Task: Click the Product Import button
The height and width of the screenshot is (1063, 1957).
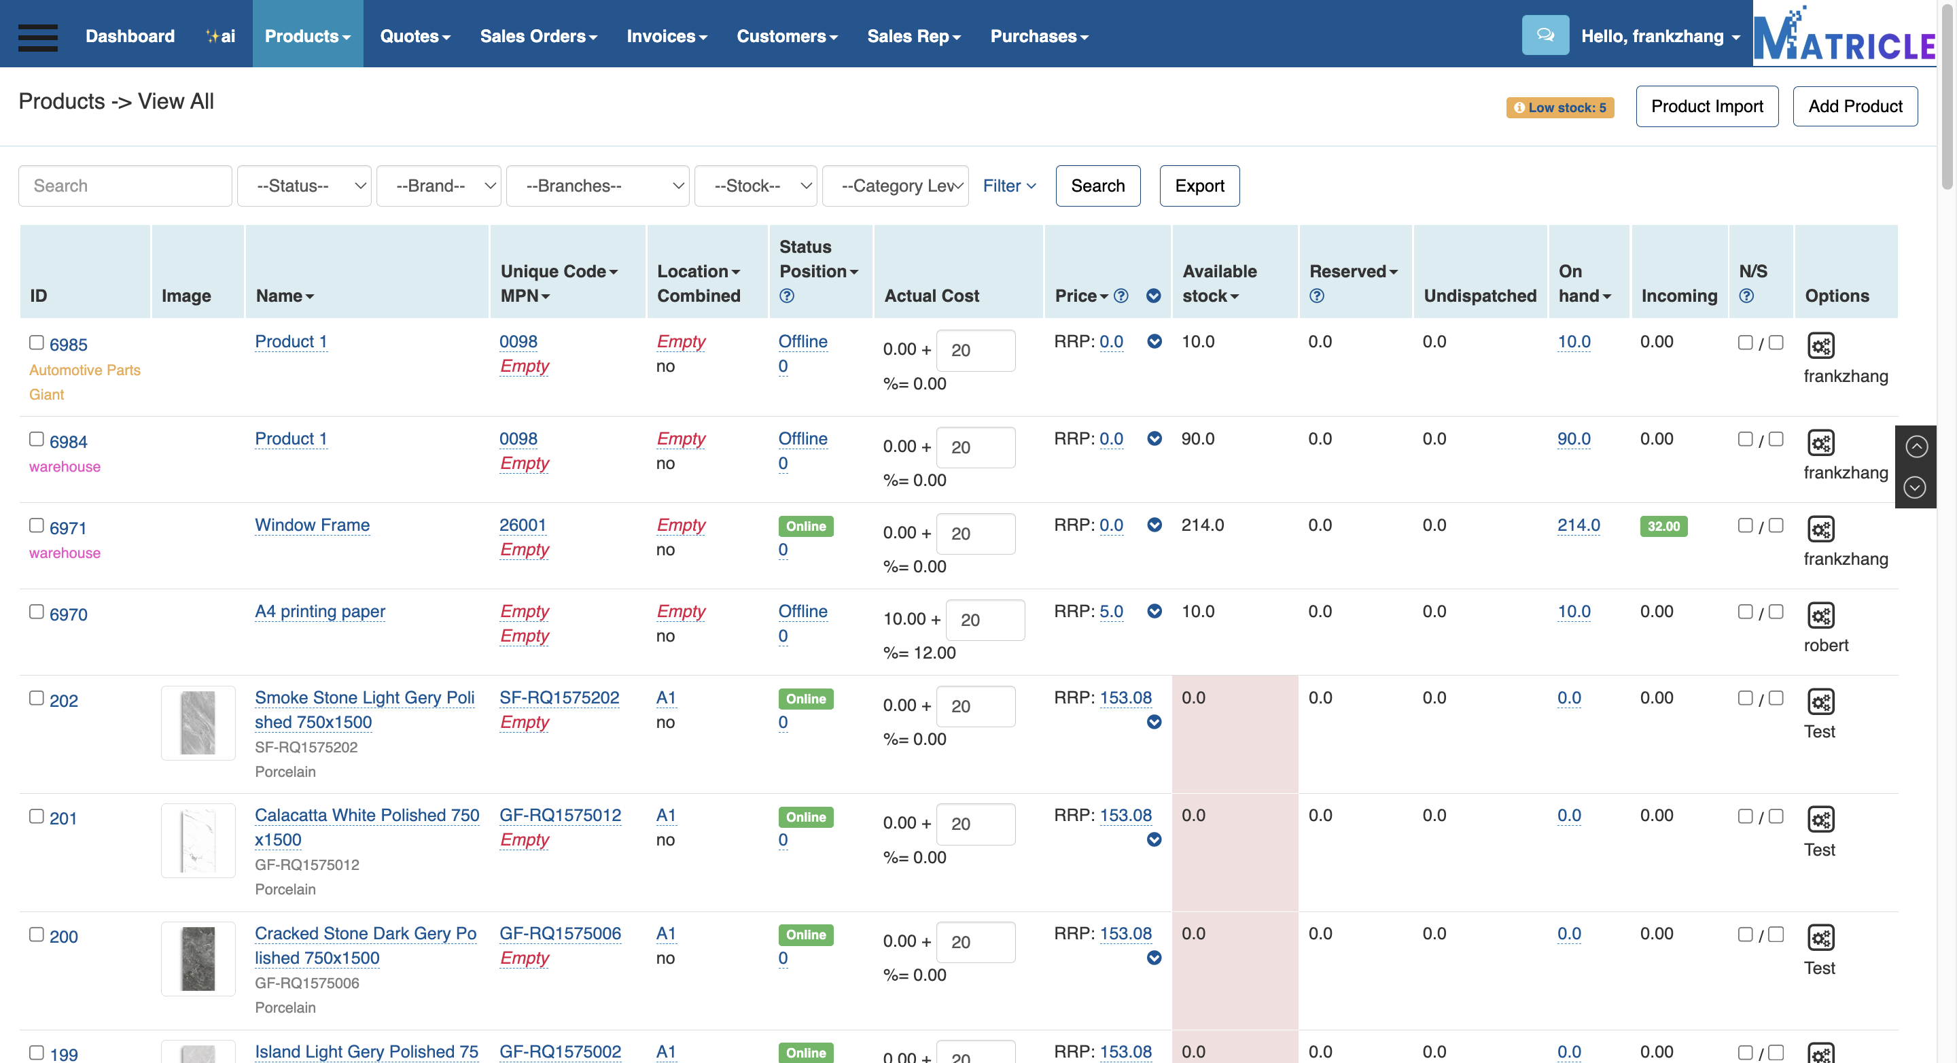Action: tap(1707, 105)
